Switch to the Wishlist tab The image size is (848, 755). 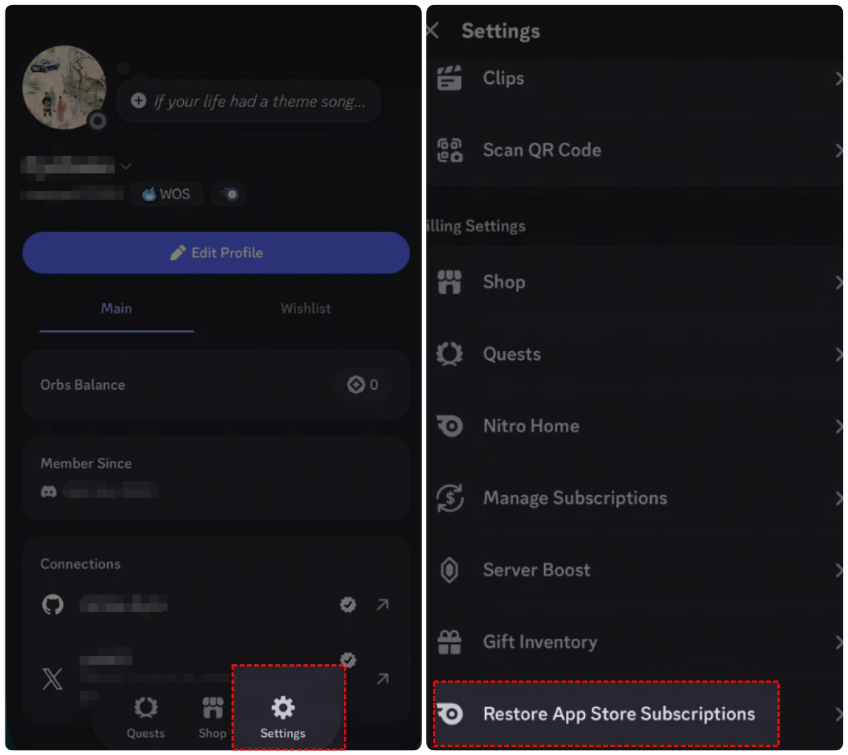(x=306, y=308)
